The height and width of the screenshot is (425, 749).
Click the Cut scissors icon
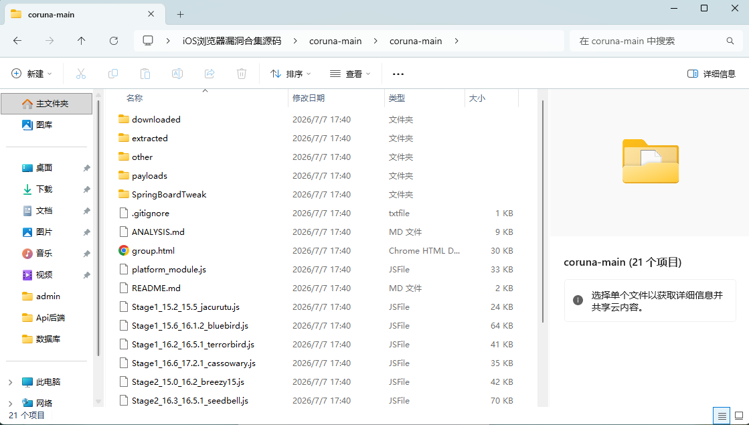pos(81,74)
